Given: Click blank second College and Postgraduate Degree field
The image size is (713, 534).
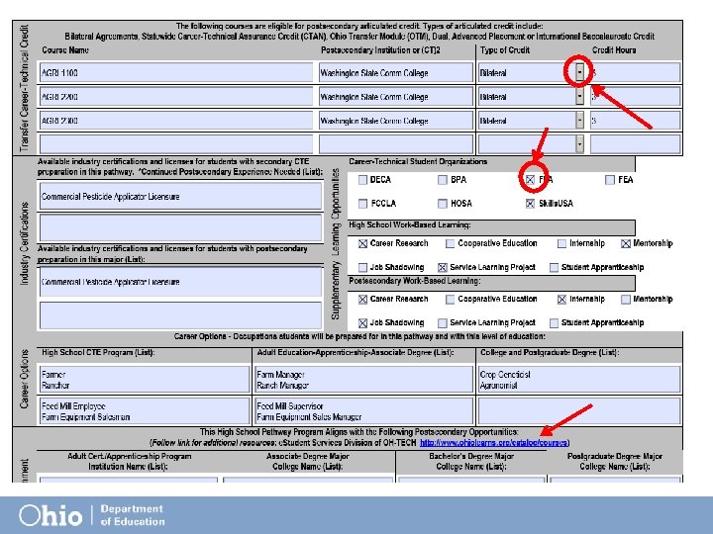Looking at the screenshot, I should coord(579,411).
